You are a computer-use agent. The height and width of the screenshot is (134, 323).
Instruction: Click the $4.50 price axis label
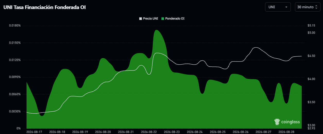click(311, 56)
